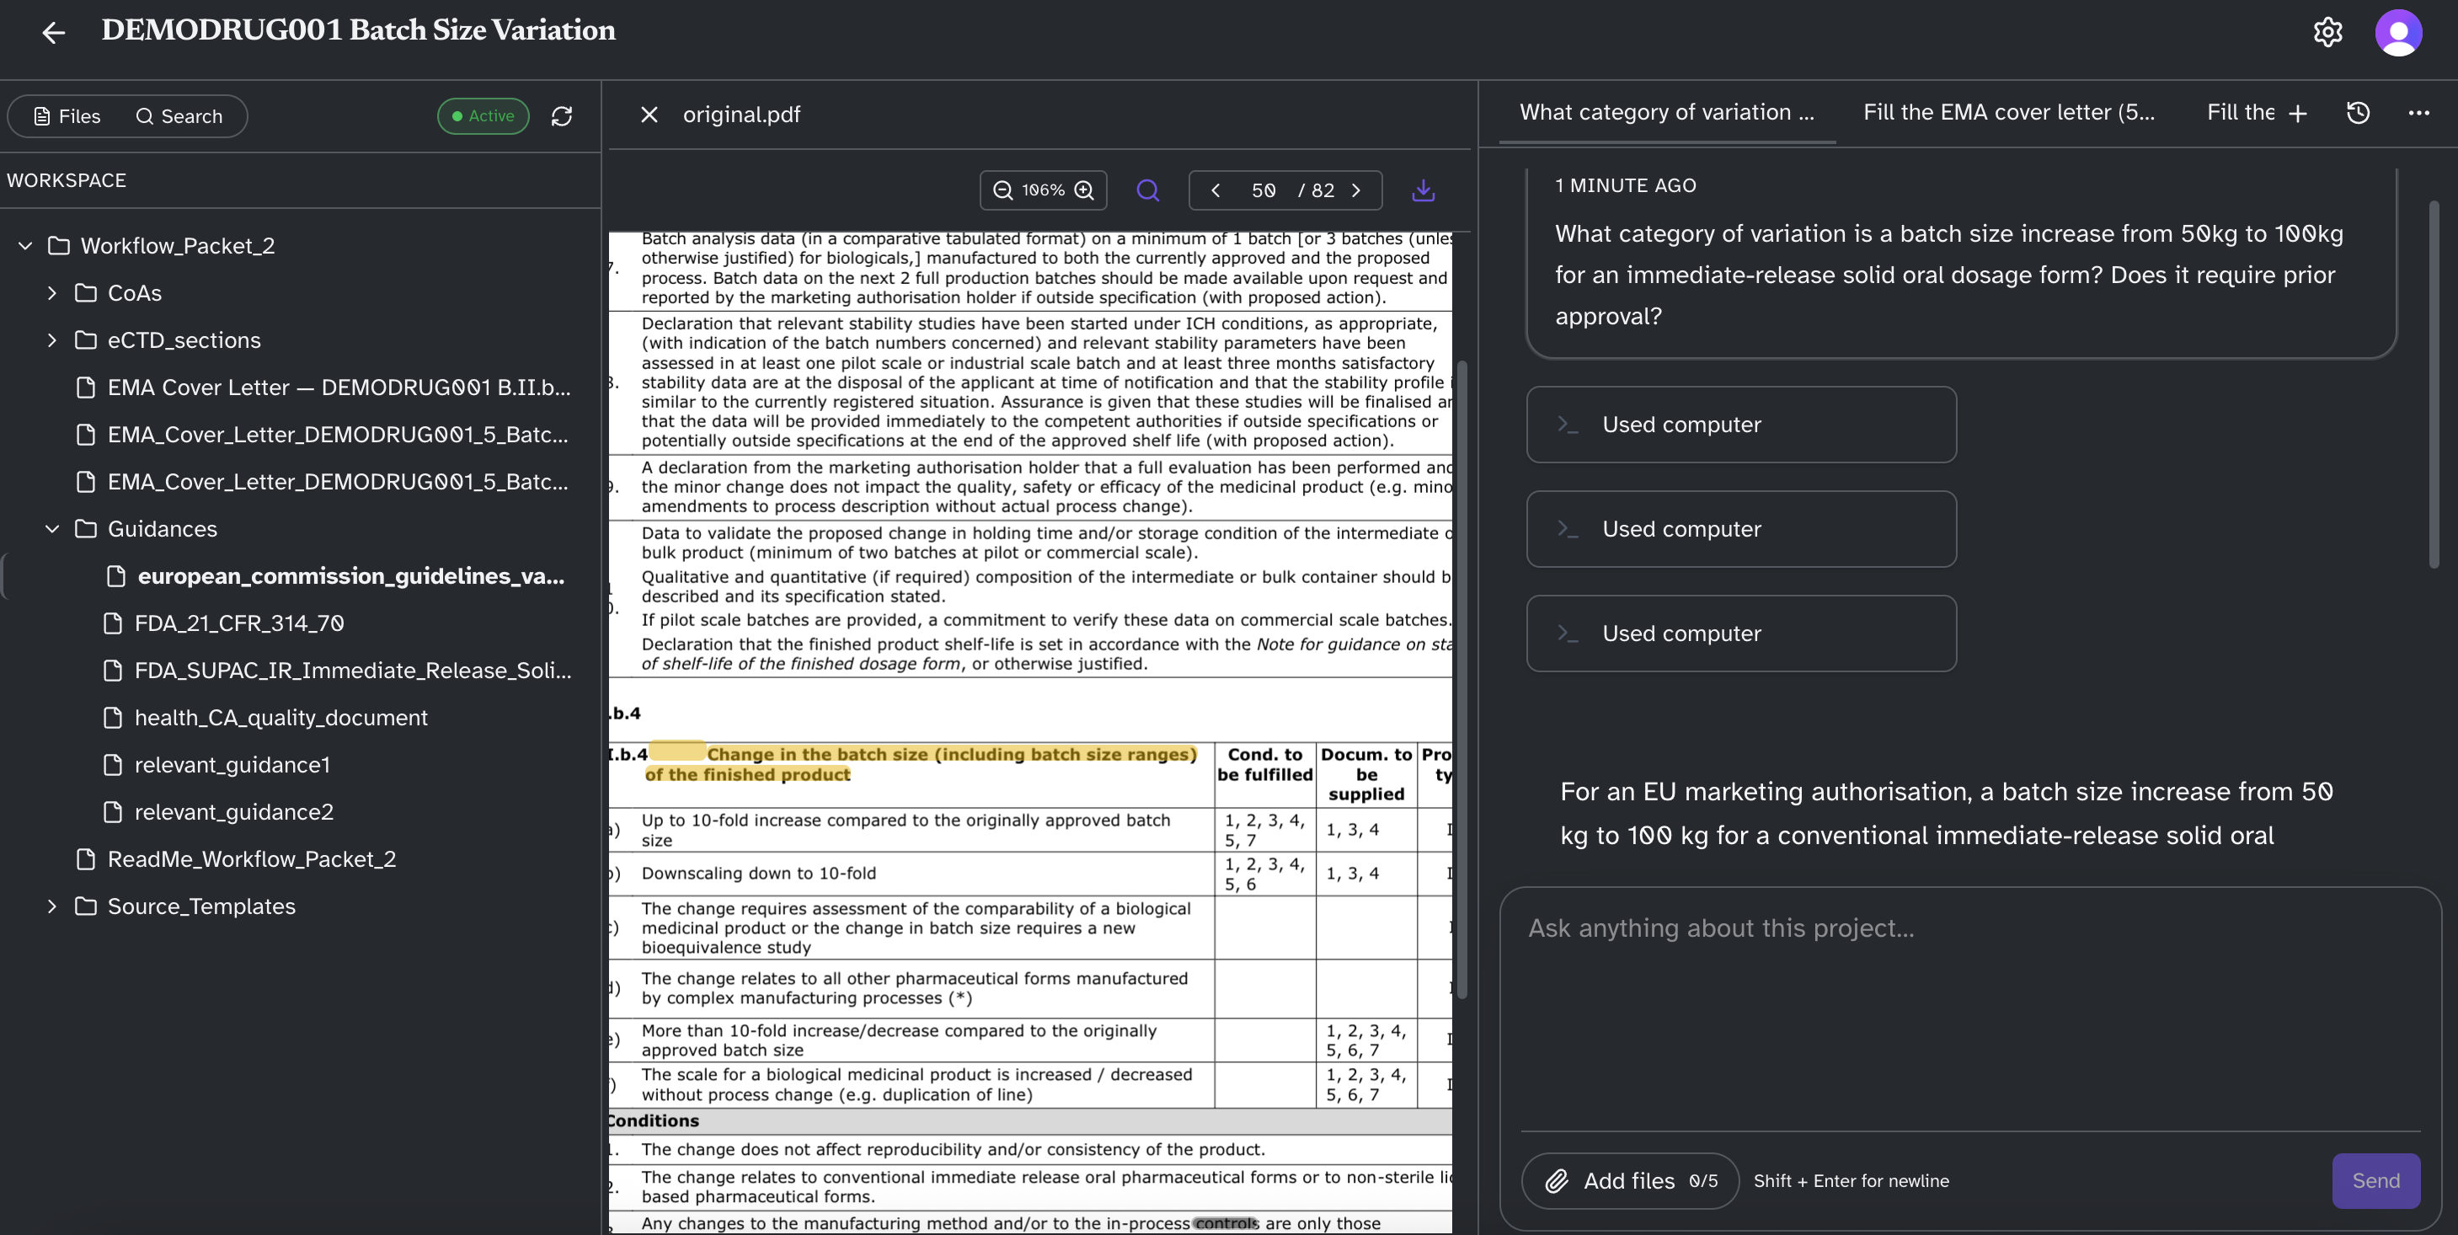Refresh the workspace file list

coord(562,115)
